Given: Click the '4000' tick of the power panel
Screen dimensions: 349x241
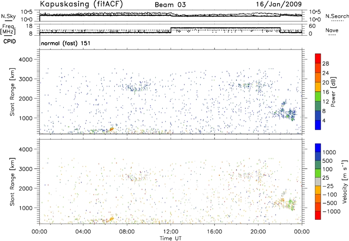Looking at the screenshot, I should (26, 60).
